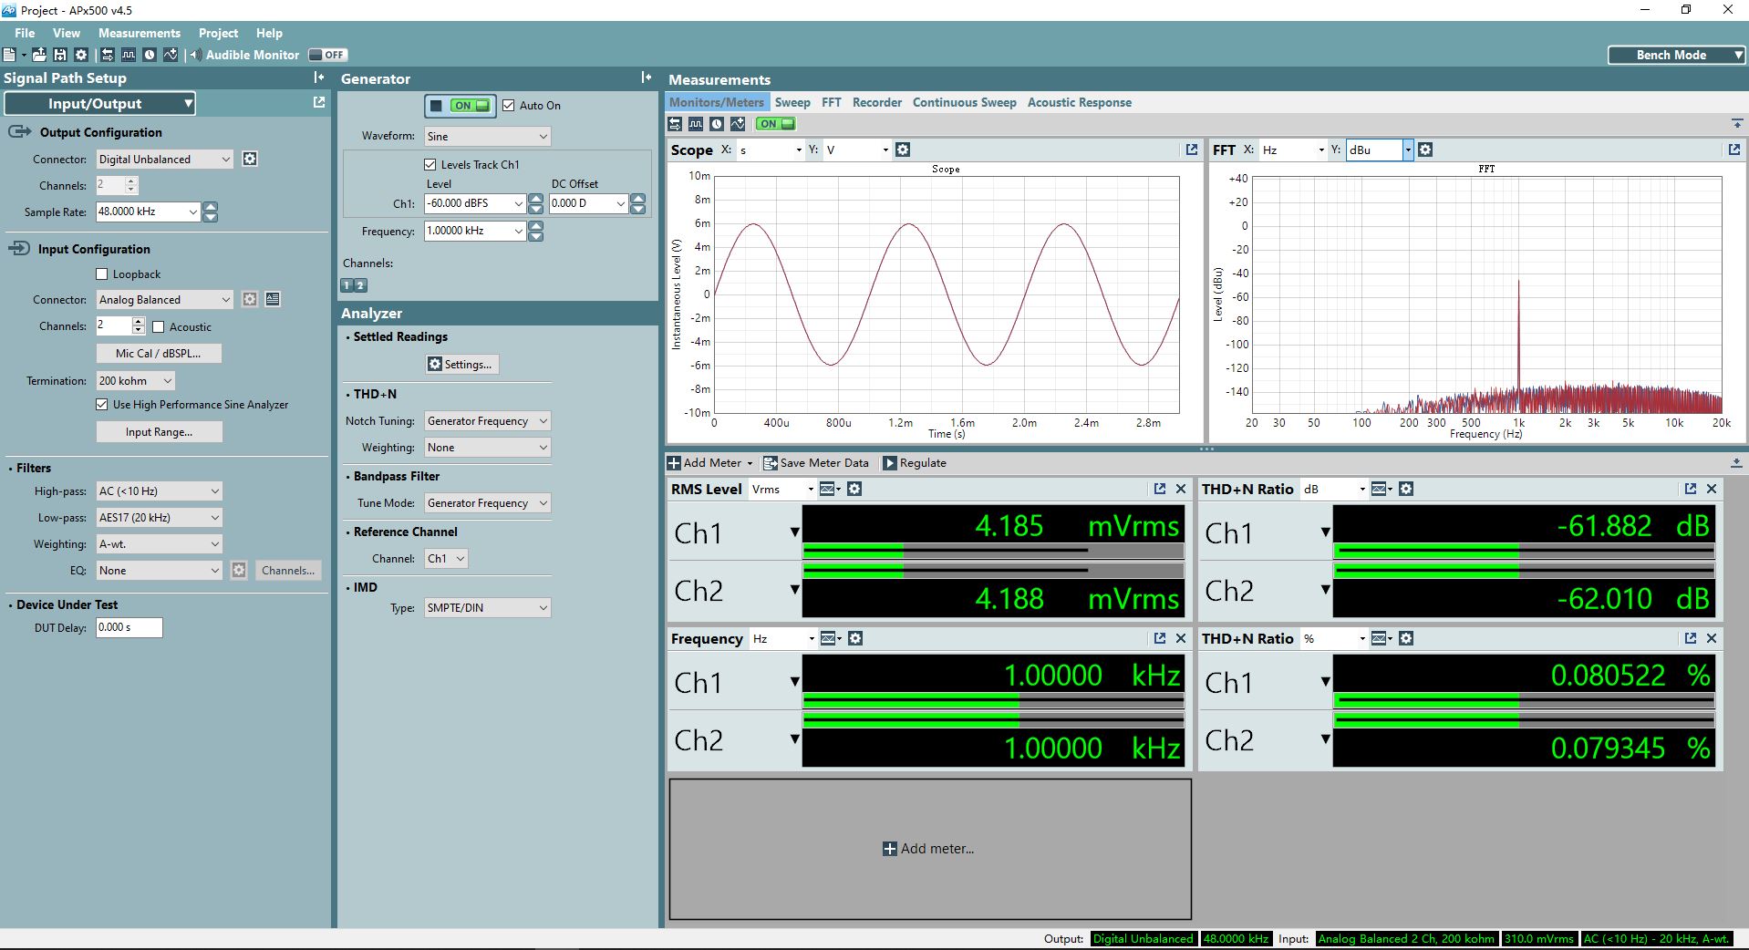Open Output Configuration connector settings gear
Viewport: 1749px width, 950px height.
click(x=250, y=160)
